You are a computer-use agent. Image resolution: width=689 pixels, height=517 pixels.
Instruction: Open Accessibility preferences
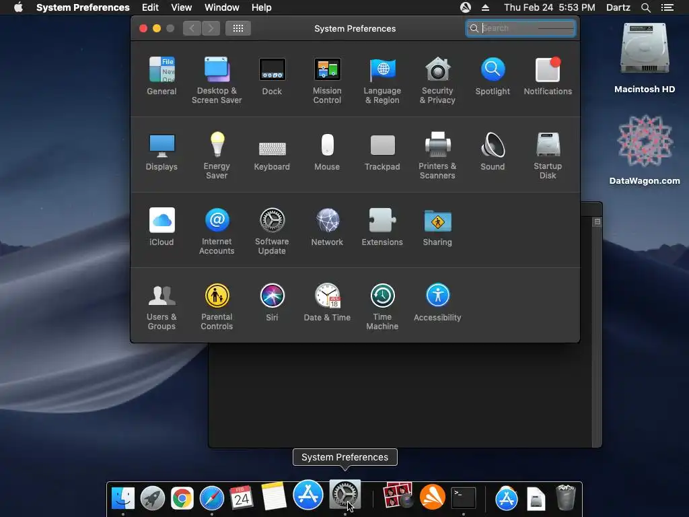pyautogui.click(x=437, y=302)
